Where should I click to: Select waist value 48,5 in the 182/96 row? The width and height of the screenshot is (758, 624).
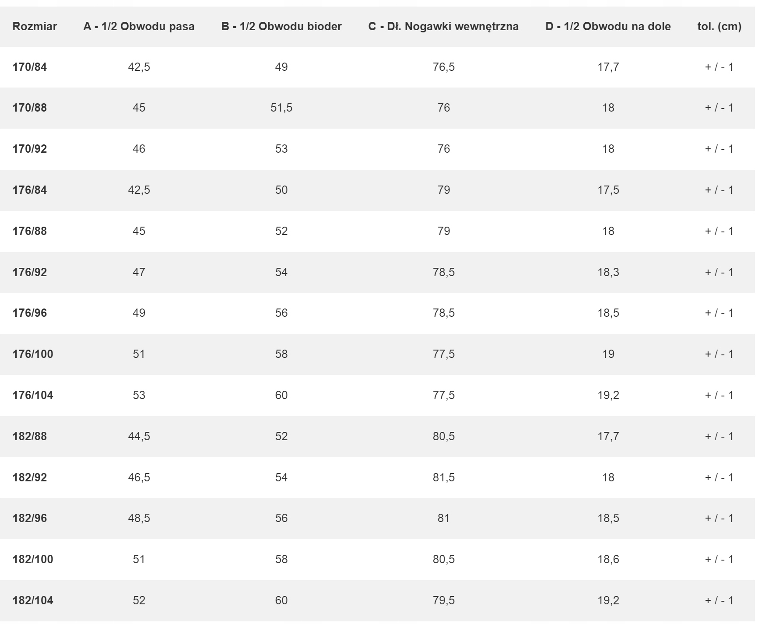(139, 518)
